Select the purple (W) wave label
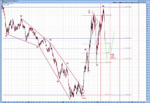The width and height of the screenshot is (150, 103). tap(85, 50)
